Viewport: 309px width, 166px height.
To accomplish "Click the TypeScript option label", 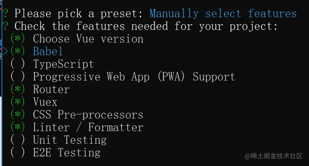I will tap(63, 64).
